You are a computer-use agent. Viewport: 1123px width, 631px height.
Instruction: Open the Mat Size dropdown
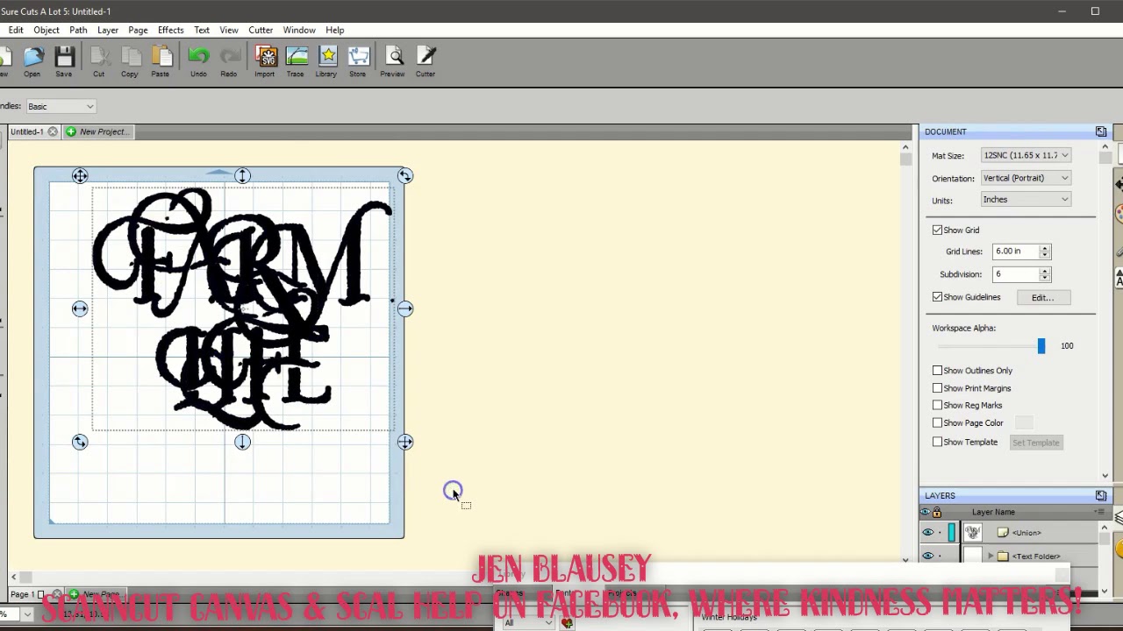pos(1026,155)
